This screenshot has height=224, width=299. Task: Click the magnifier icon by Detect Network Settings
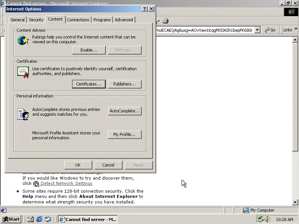pyautogui.click(x=36, y=184)
